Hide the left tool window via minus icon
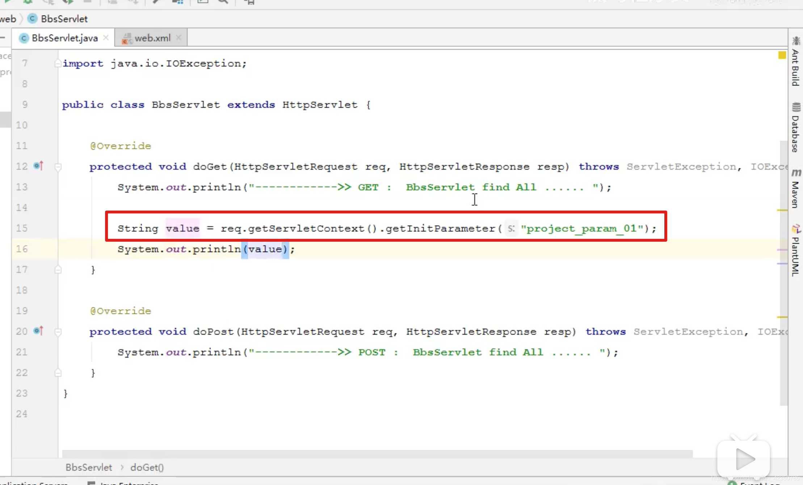This screenshot has width=803, height=485. tap(3, 37)
